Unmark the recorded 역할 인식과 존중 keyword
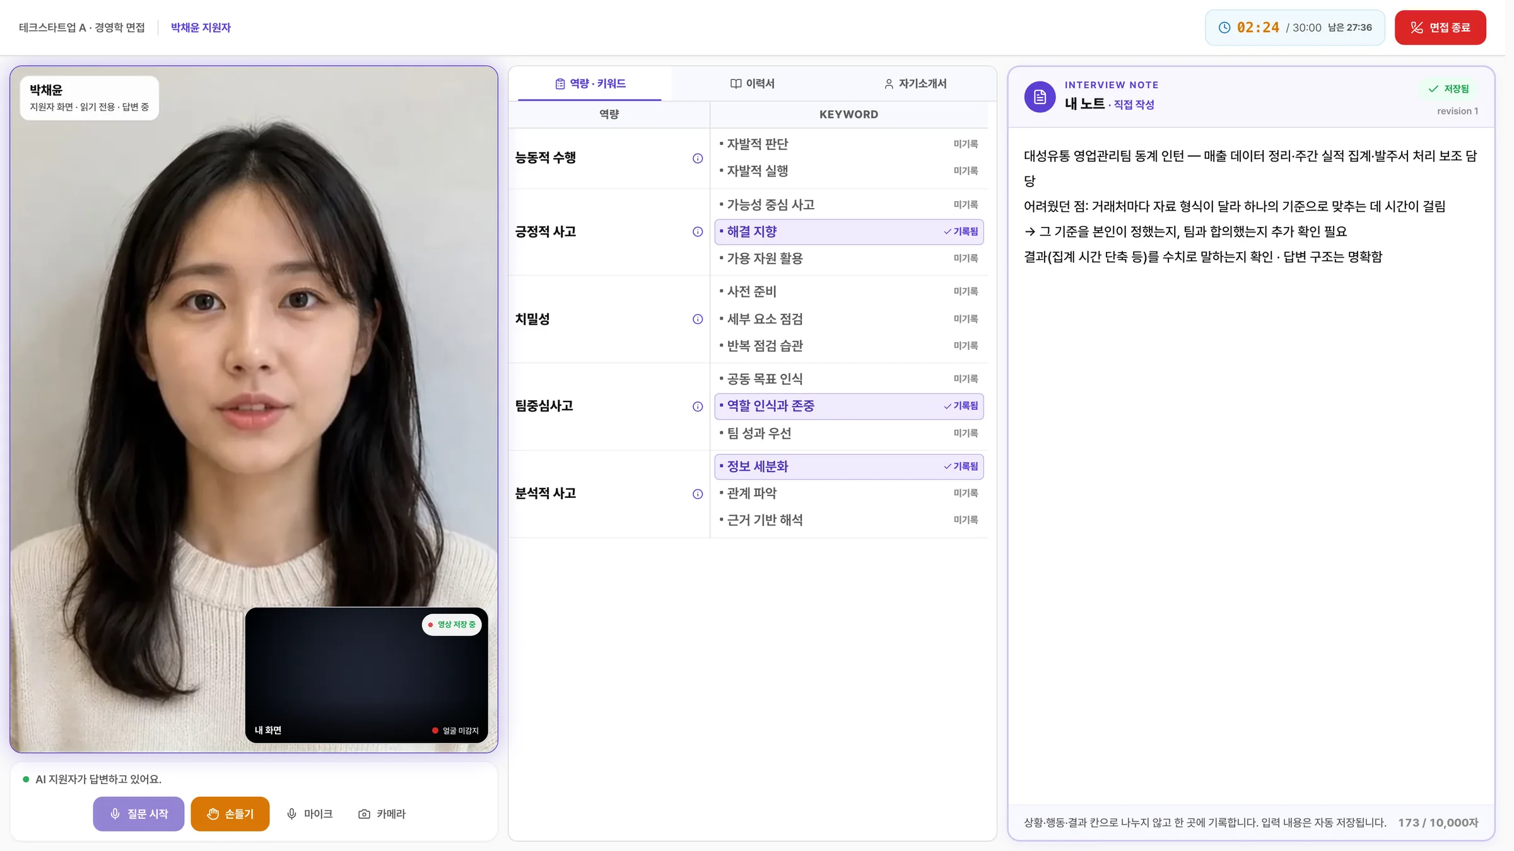1514x851 pixels. pos(848,406)
